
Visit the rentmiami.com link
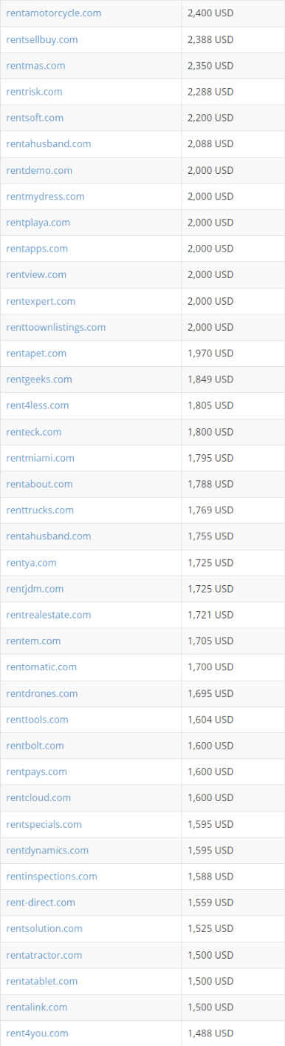(40, 458)
